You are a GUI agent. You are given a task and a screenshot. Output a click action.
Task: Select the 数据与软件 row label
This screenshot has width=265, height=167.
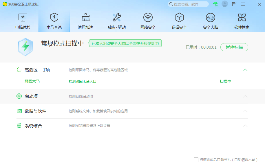click(35, 111)
